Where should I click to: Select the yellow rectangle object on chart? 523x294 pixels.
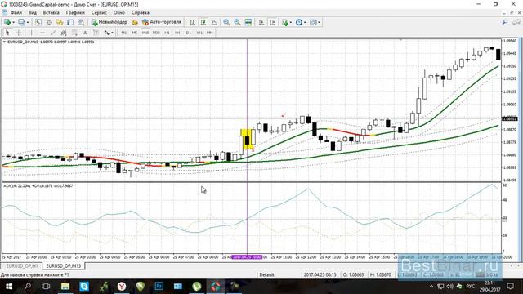248,139
